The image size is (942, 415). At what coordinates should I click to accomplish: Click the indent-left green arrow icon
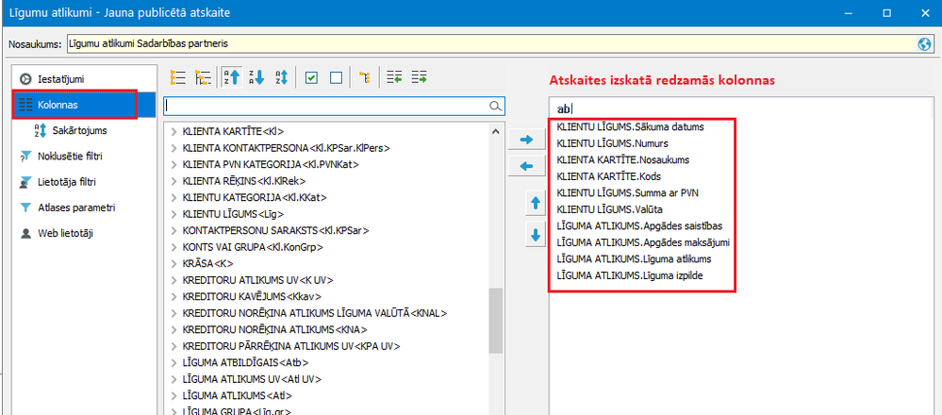(394, 77)
